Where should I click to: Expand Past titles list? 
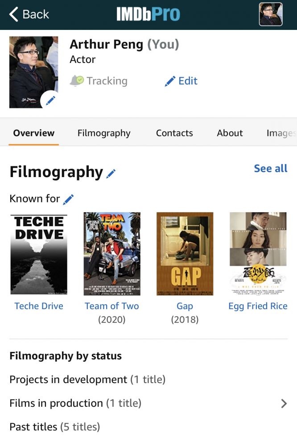54,427
